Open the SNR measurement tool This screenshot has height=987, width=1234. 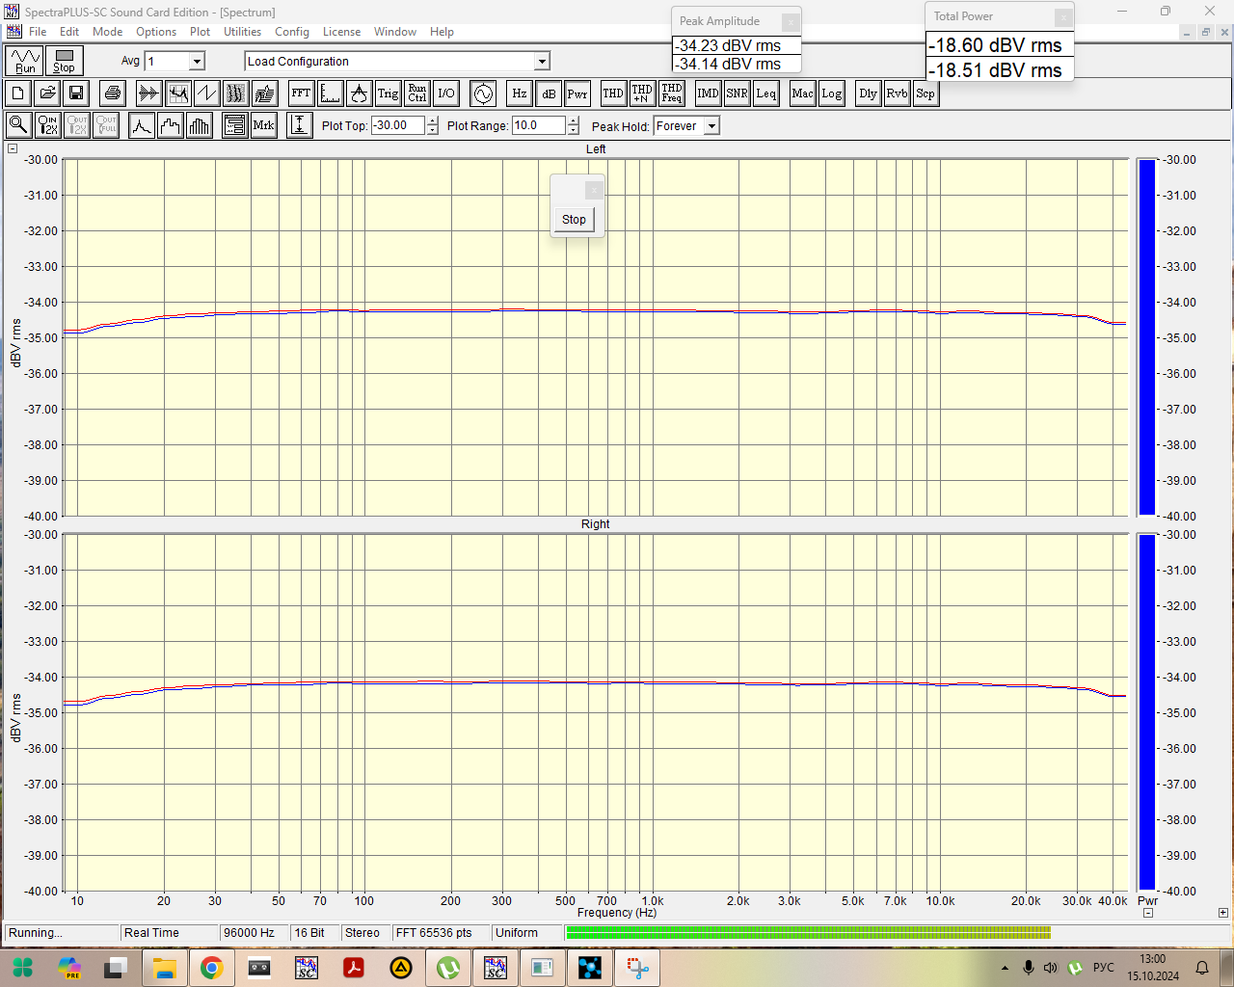(737, 93)
